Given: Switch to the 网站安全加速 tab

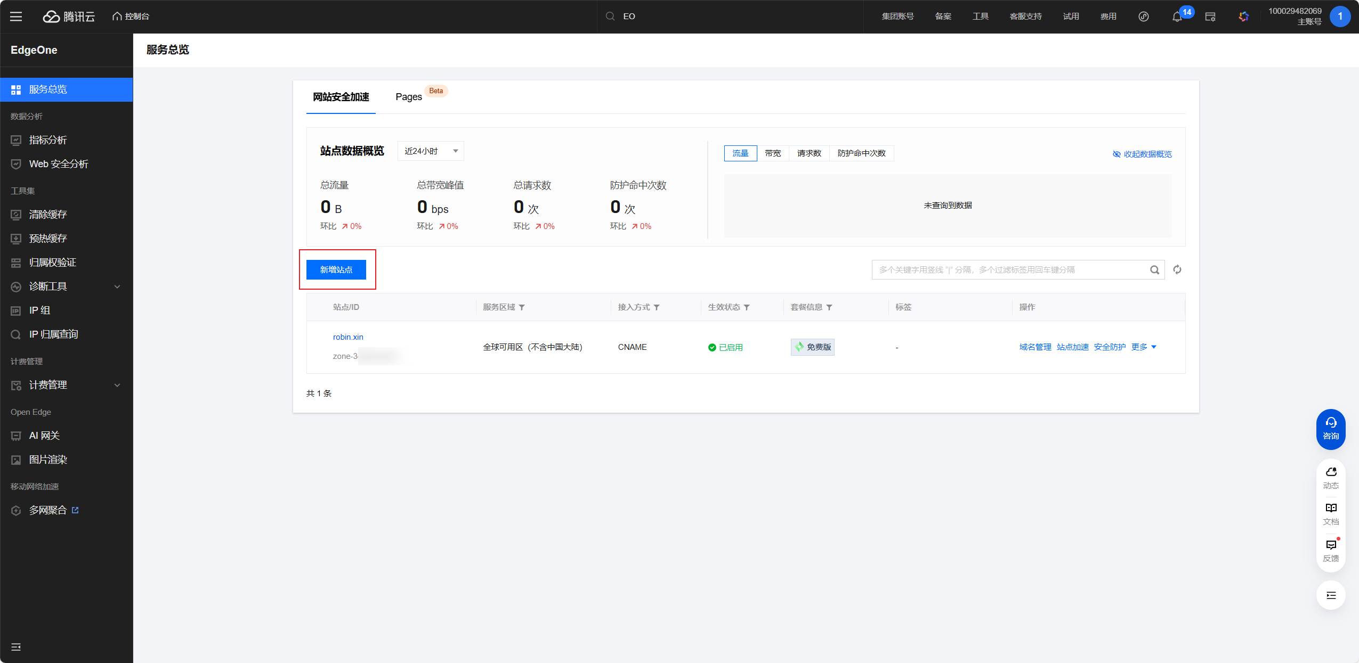Looking at the screenshot, I should coord(341,97).
